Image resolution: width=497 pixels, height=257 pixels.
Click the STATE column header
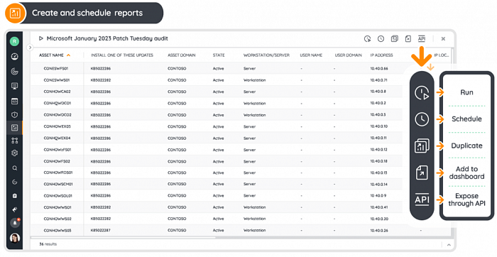tap(219, 55)
